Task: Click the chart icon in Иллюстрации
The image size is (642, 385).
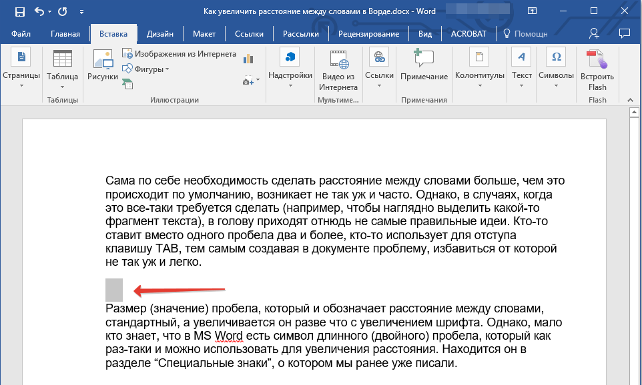Action: point(249,59)
